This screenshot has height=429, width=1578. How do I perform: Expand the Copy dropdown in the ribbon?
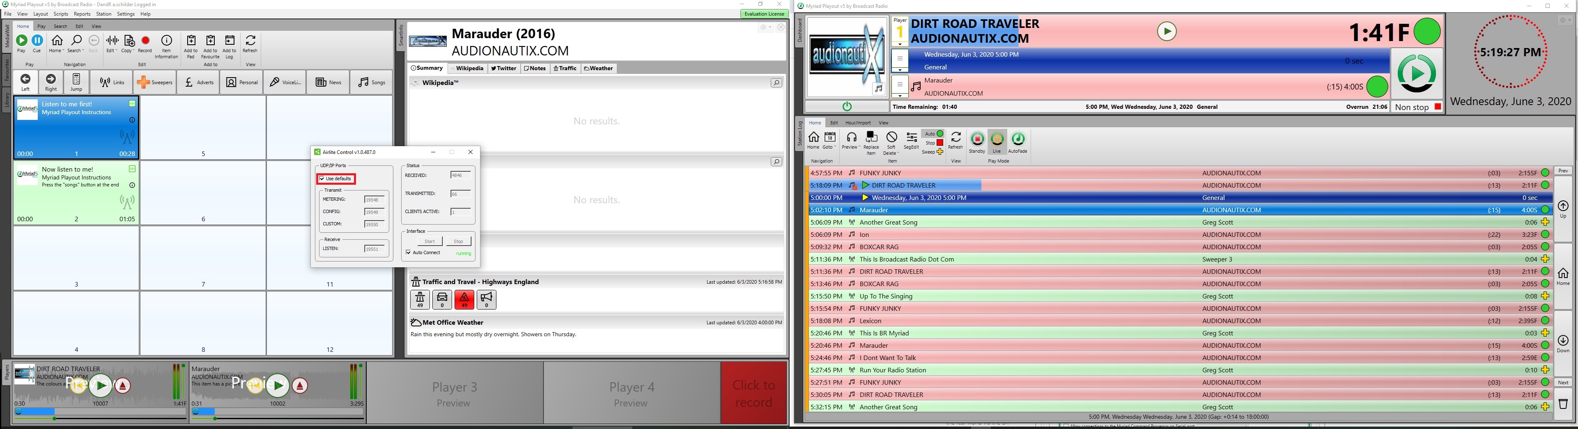pos(128,50)
